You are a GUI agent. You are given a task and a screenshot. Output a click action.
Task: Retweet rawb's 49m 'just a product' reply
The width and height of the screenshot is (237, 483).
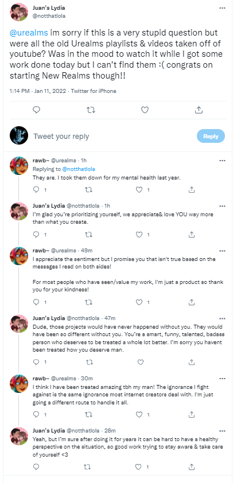[88, 302]
